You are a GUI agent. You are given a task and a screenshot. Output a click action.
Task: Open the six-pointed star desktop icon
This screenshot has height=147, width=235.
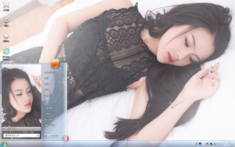coord(6,38)
